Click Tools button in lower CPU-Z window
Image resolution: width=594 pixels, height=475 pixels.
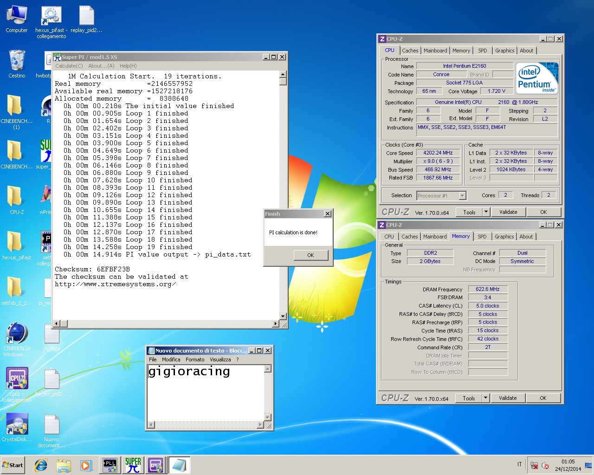(x=469, y=398)
